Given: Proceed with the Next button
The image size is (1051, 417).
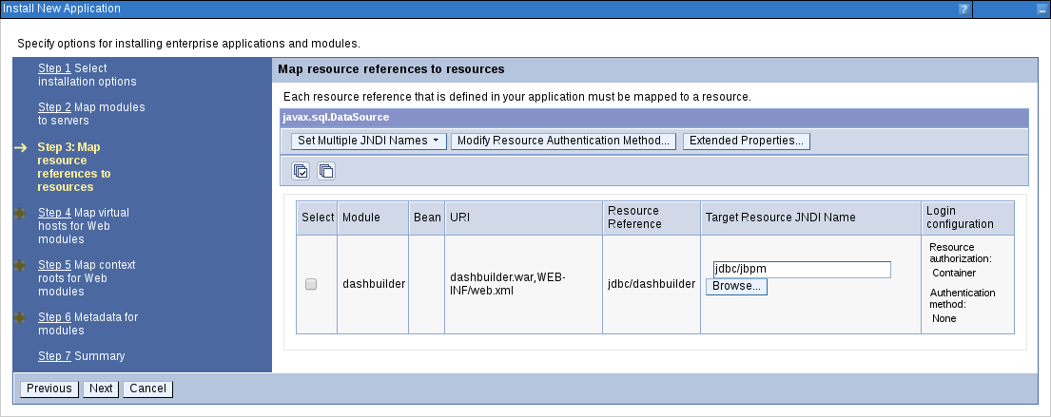Looking at the screenshot, I should [101, 389].
